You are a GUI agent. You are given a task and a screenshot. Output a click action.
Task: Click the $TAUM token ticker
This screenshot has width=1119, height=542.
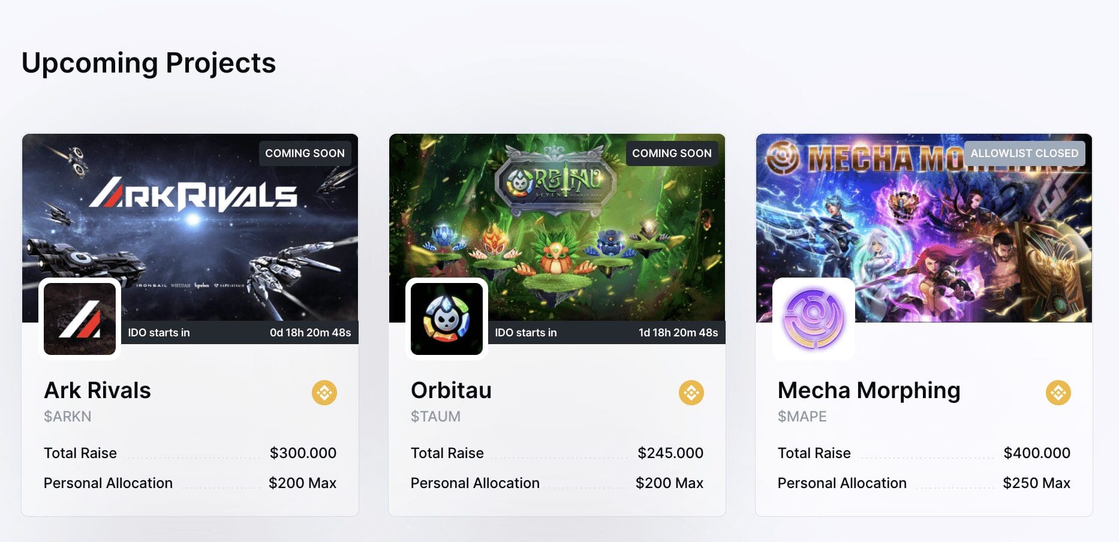tap(435, 417)
